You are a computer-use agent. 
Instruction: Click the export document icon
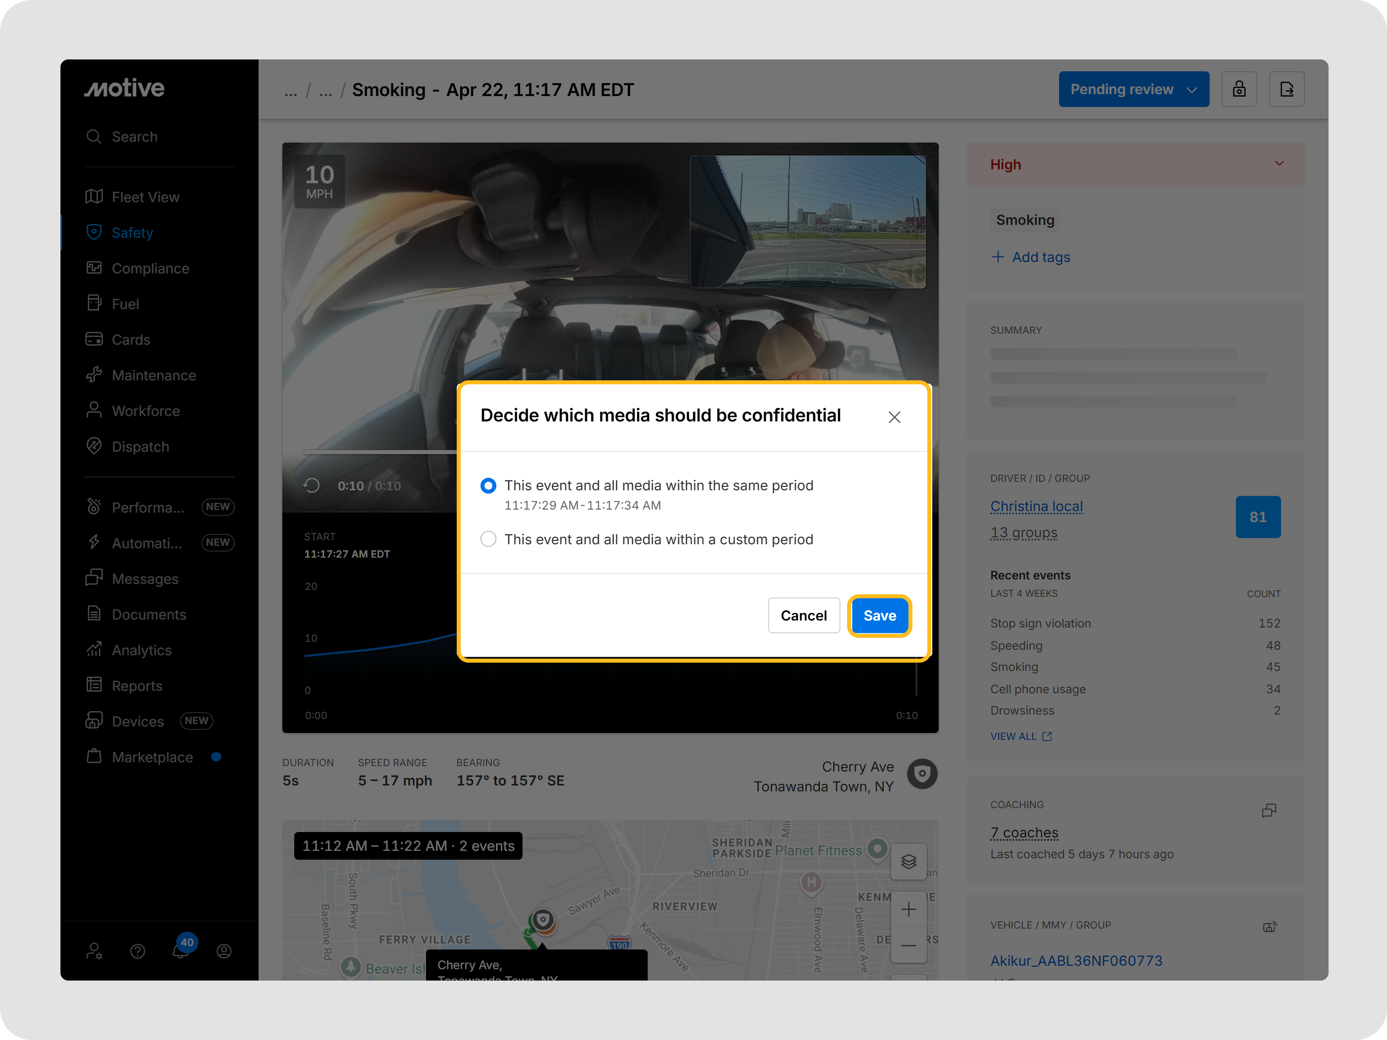click(x=1286, y=90)
